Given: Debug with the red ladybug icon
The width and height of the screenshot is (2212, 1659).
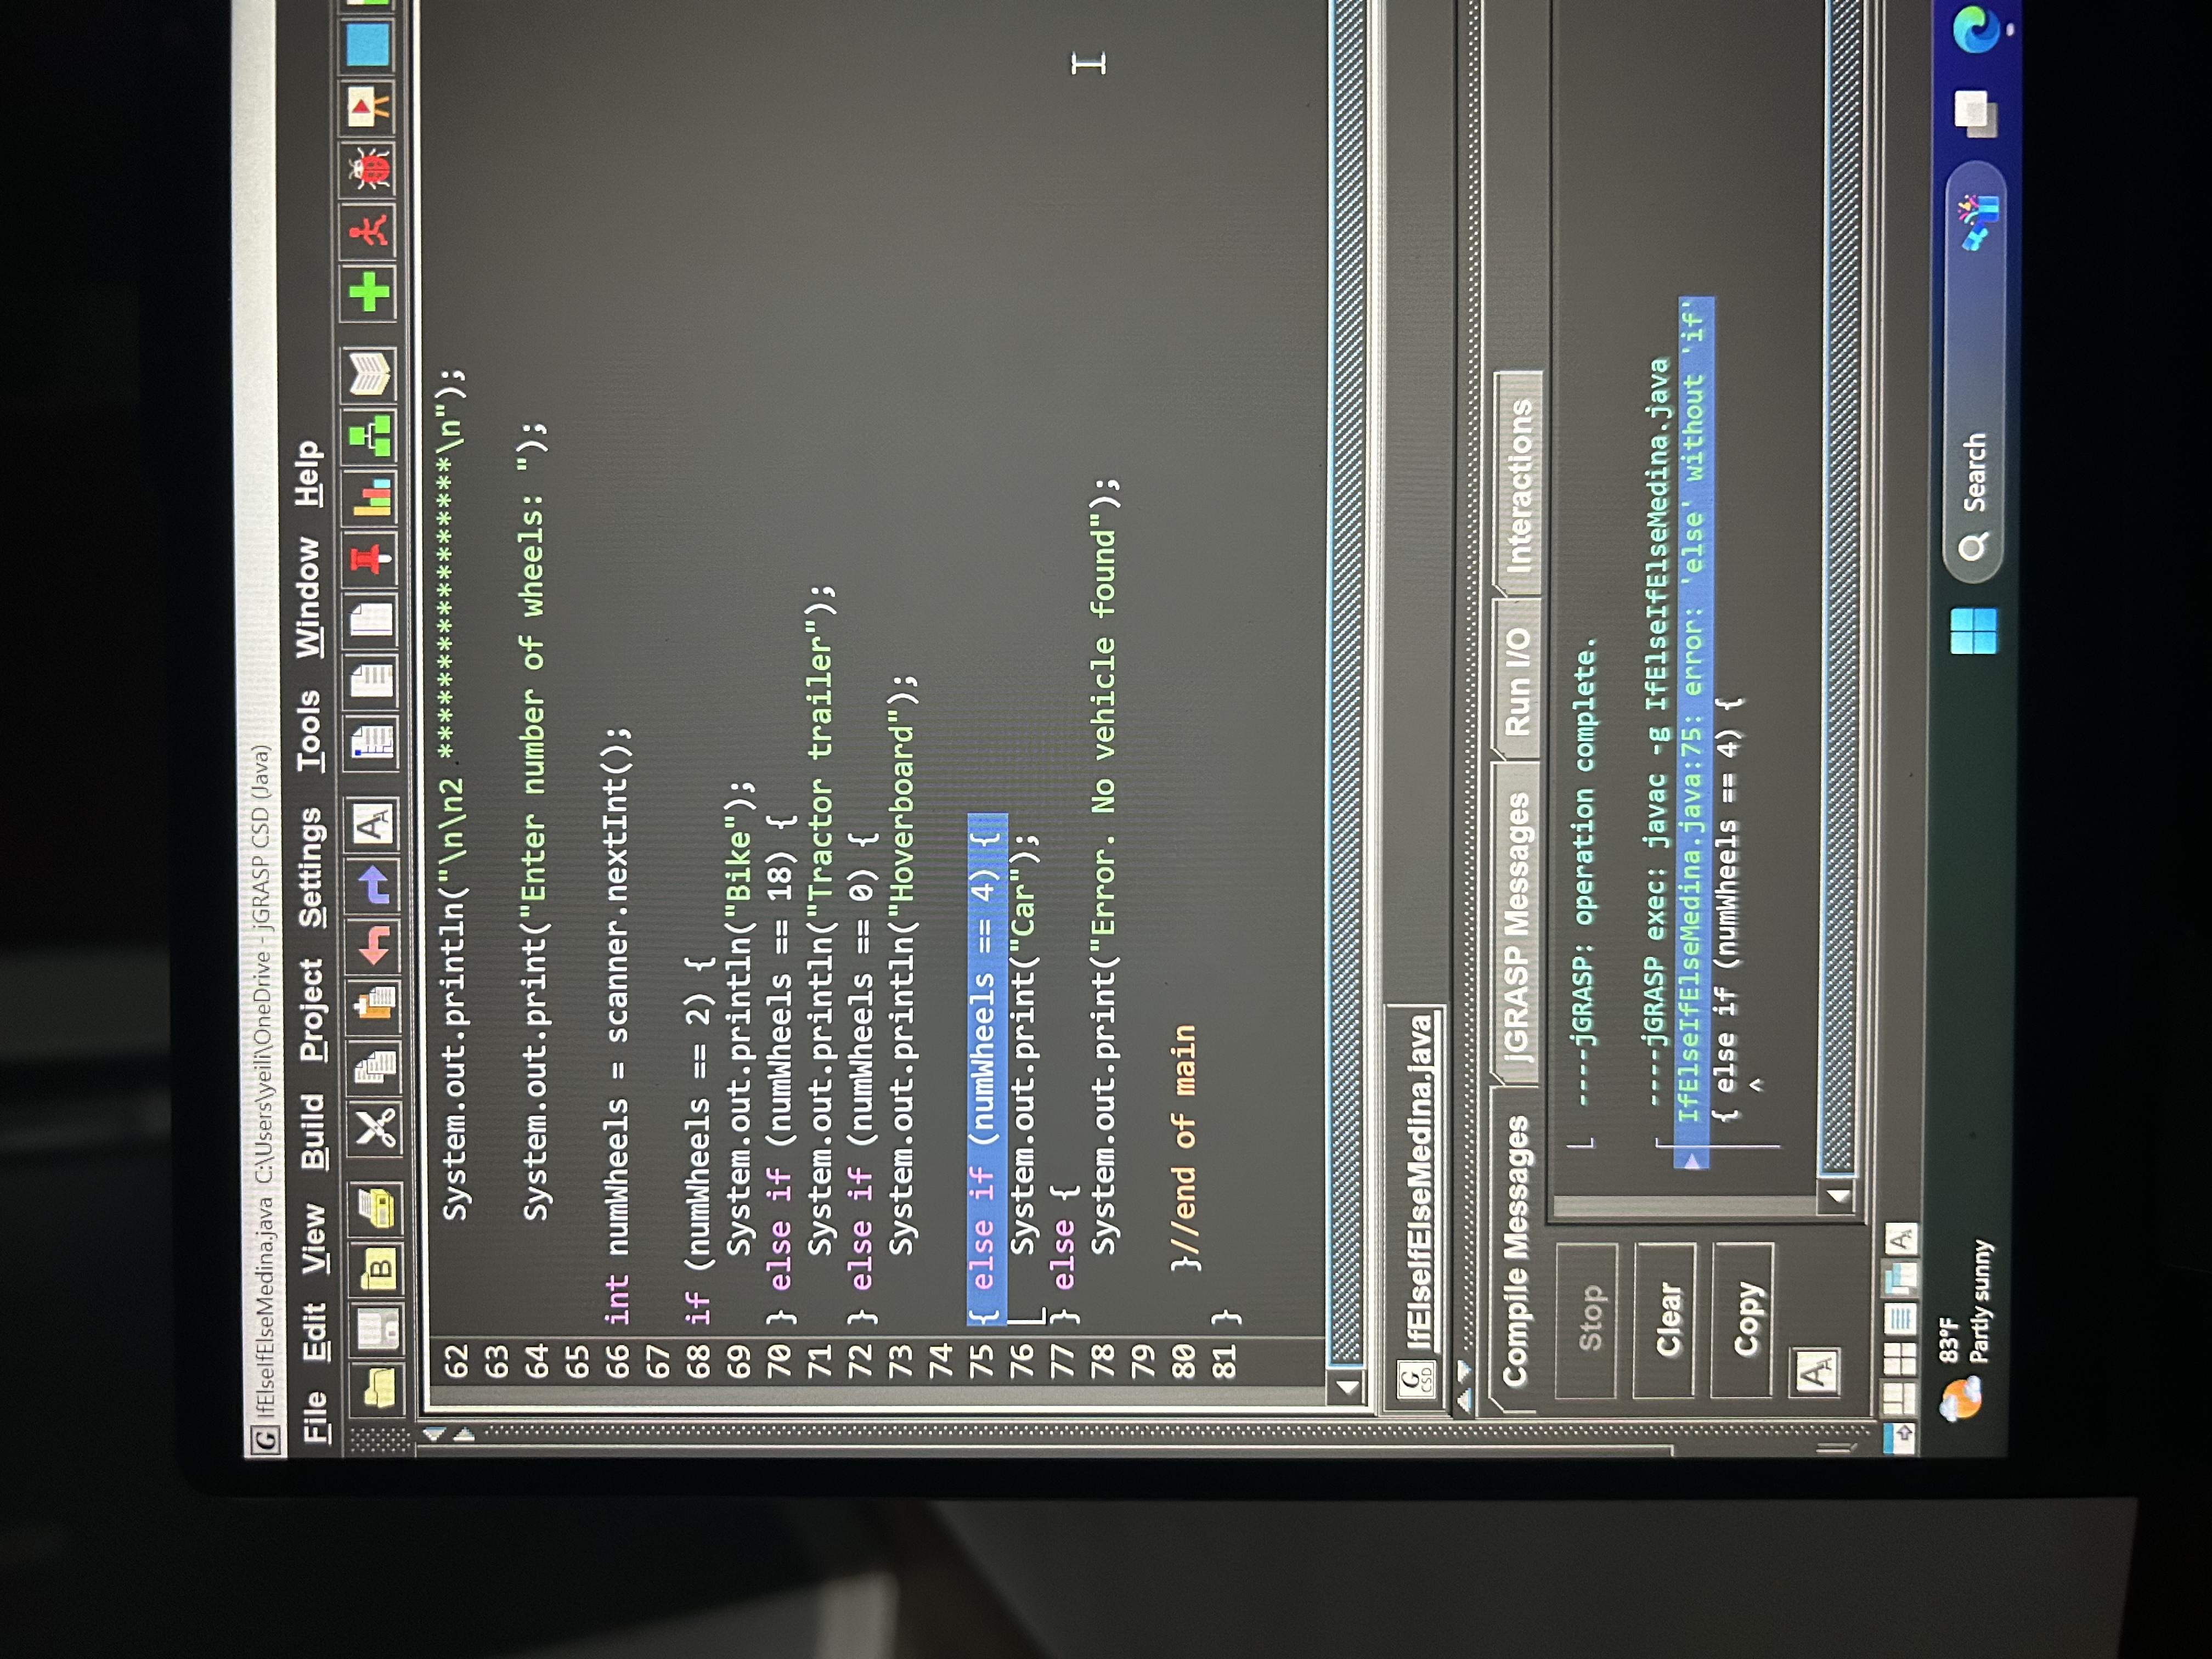Looking at the screenshot, I should tap(368, 169).
